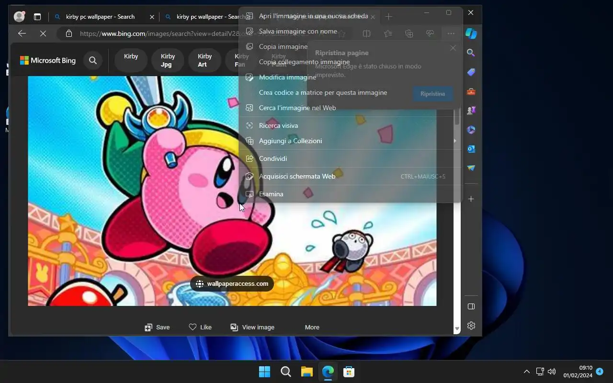Image resolution: width=613 pixels, height=383 pixels.
Task: Choose Copia immagine
Action: tap(351, 47)
